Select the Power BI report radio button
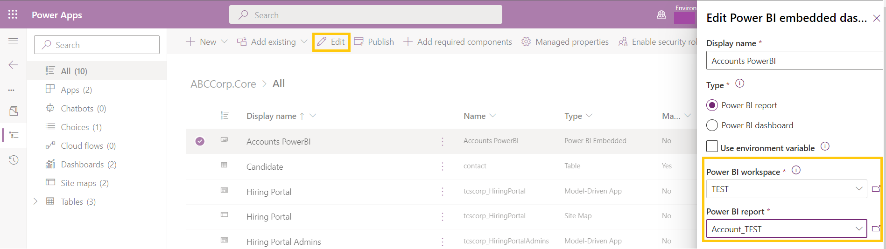This screenshot has width=886, height=249. (712, 105)
